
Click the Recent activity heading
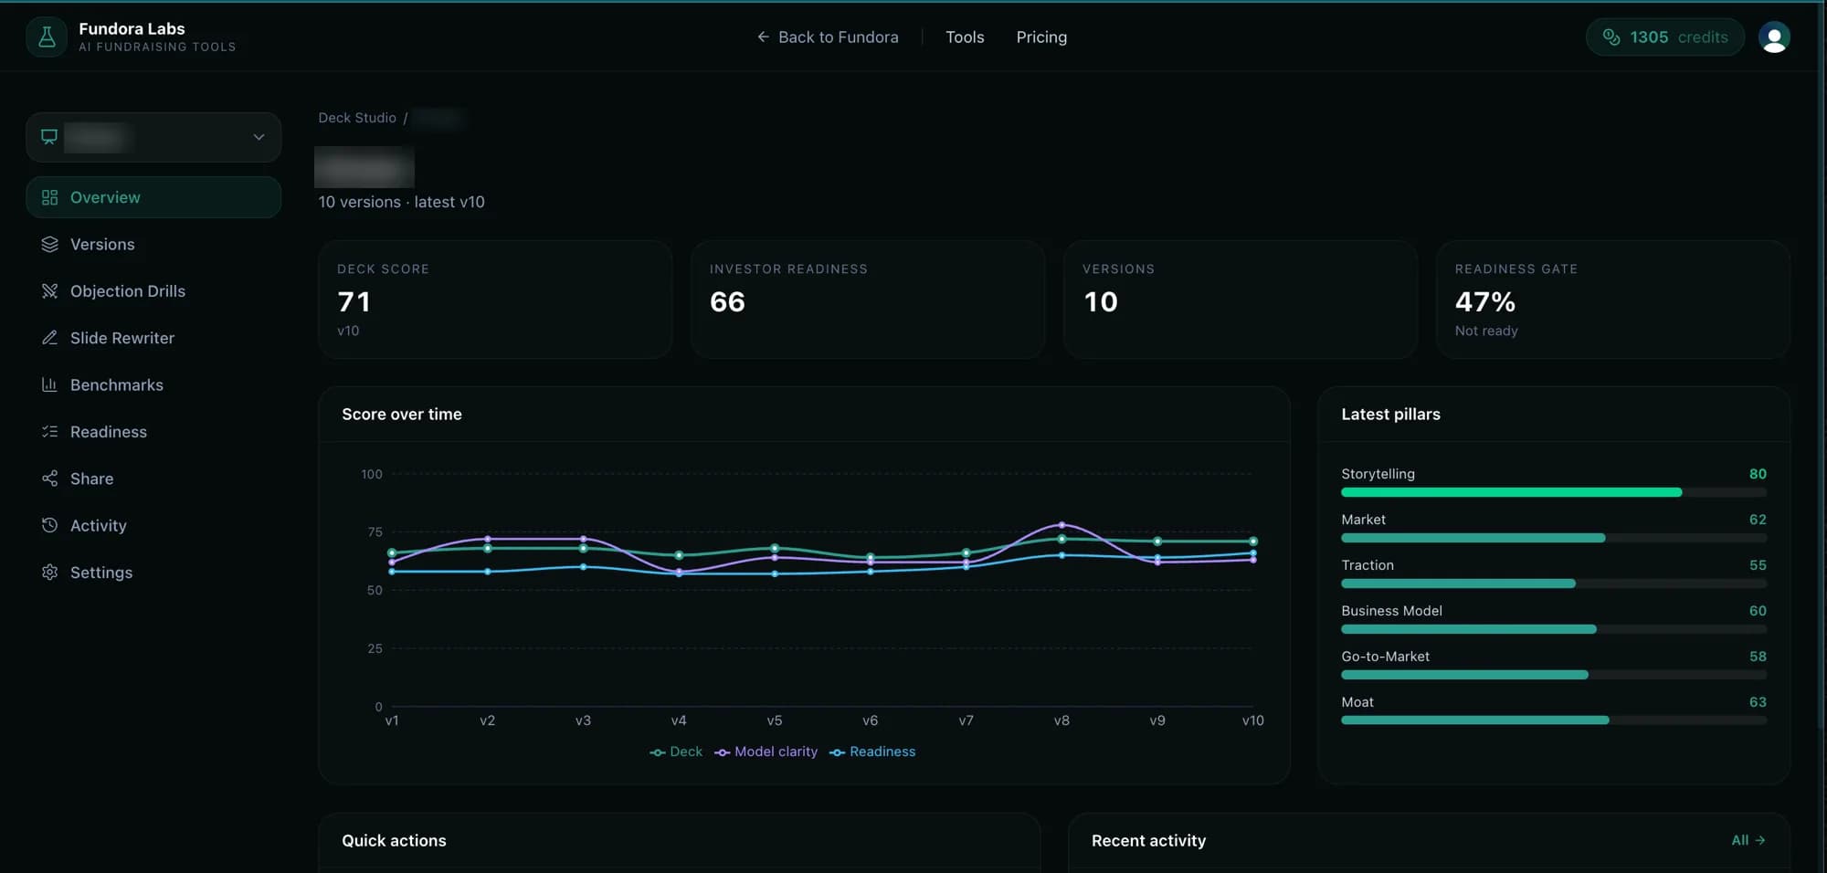(x=1148, y=841)
